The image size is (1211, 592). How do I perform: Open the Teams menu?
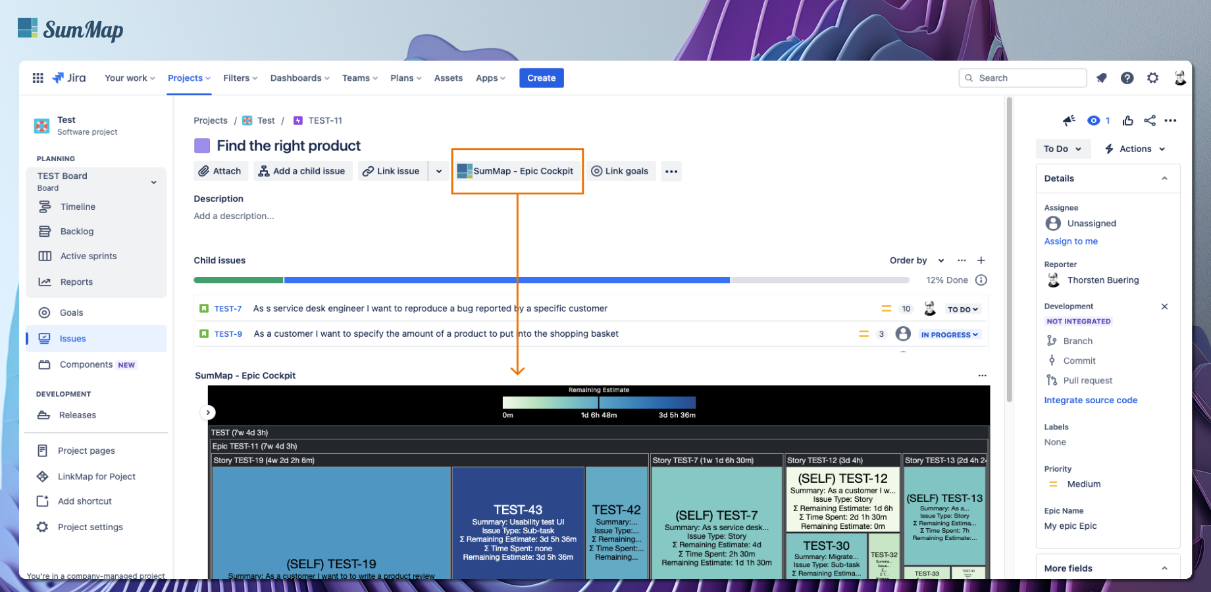[360, 78]
